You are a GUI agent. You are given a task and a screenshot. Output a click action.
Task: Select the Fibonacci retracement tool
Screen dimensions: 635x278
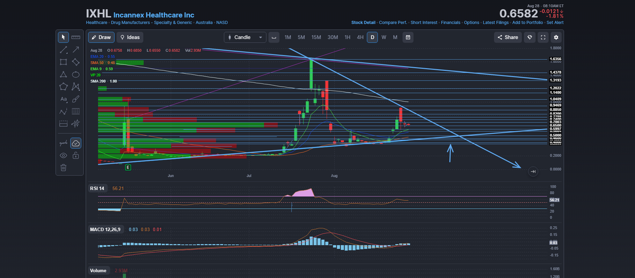pos(76,112)
